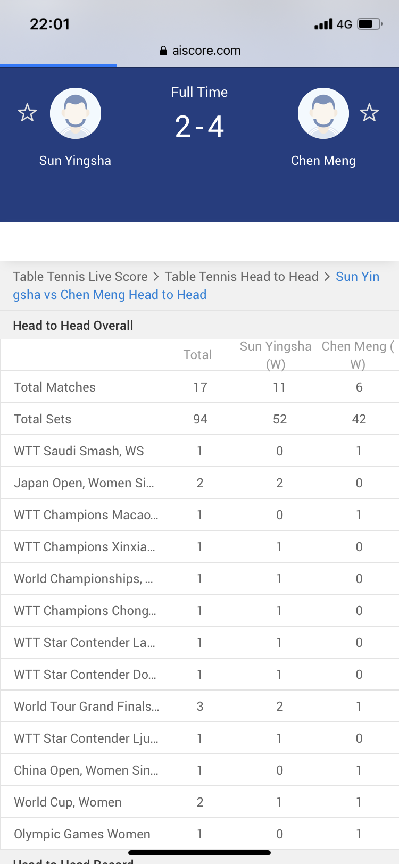The height and width of the screenshot is (864, 399).
Task: Tap the Chen Meng player name
Action: [x=323, y=161]
